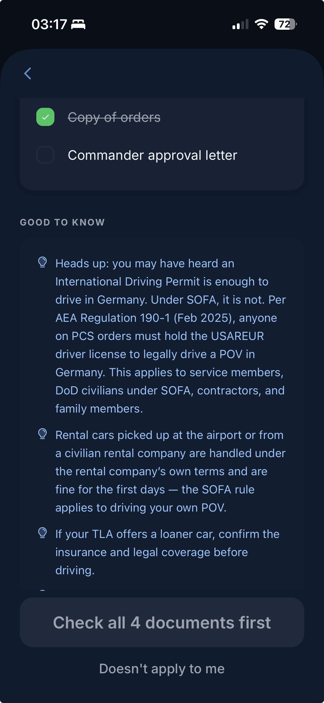324x703 pixels.
Task: Tap lightbulb icon beside International Driving Permit tip
Action: click(43, 262)
